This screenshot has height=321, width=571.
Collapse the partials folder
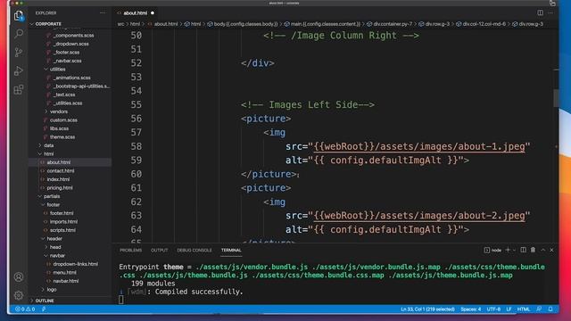52,196
